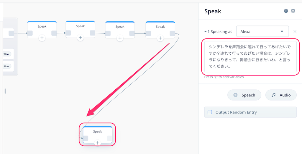
Task: Add step under fourth Speak block
Action: pyautogui.click(x=160, y=38)
